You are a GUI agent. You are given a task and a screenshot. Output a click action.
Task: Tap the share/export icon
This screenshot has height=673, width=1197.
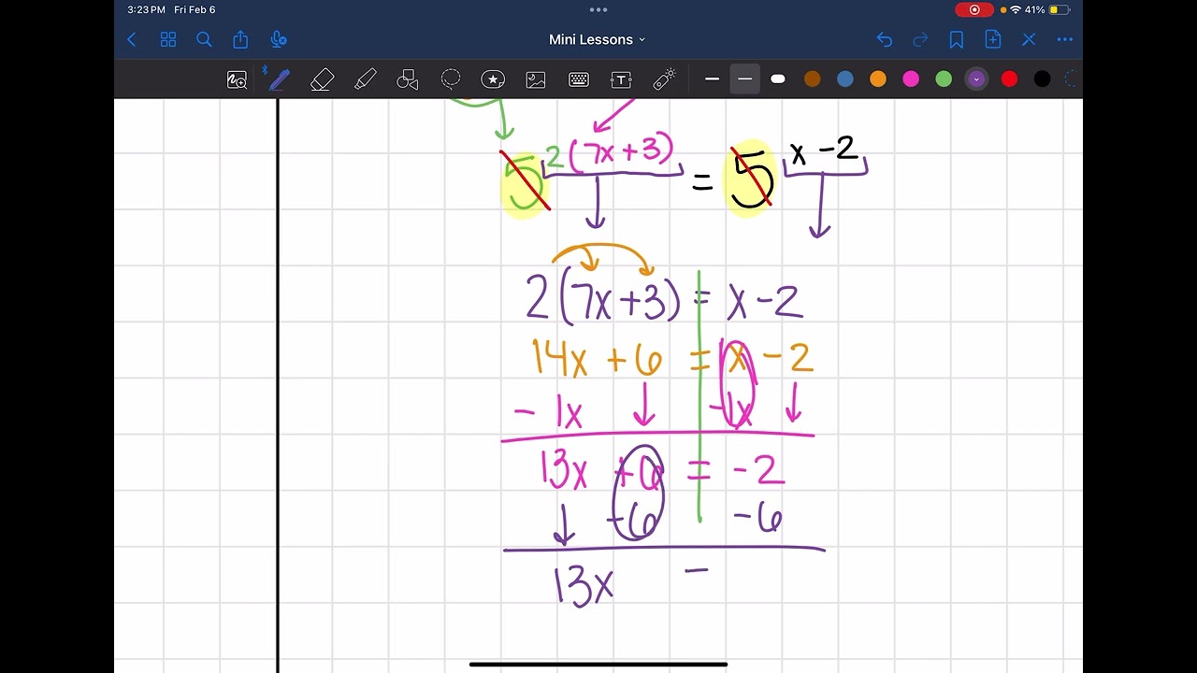tap(240, 39)
